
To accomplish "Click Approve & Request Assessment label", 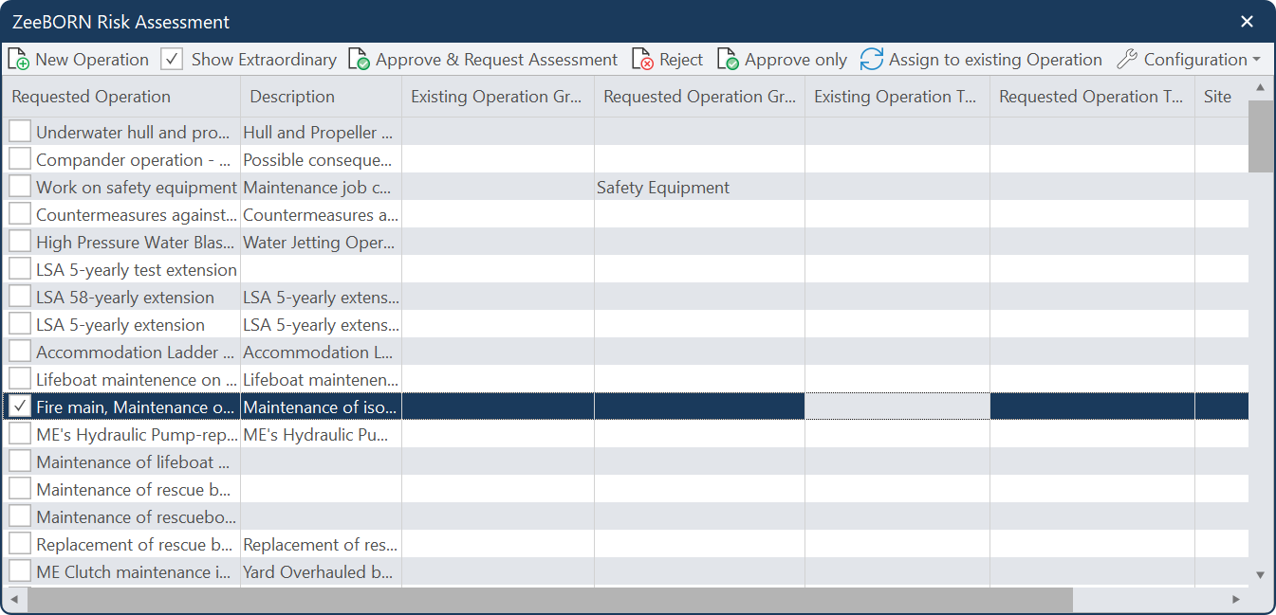I will pos(496,60).
